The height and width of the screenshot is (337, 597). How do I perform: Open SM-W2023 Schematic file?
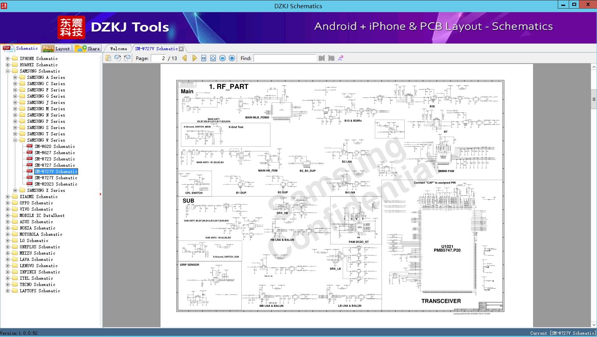click(x=56, y=184)
